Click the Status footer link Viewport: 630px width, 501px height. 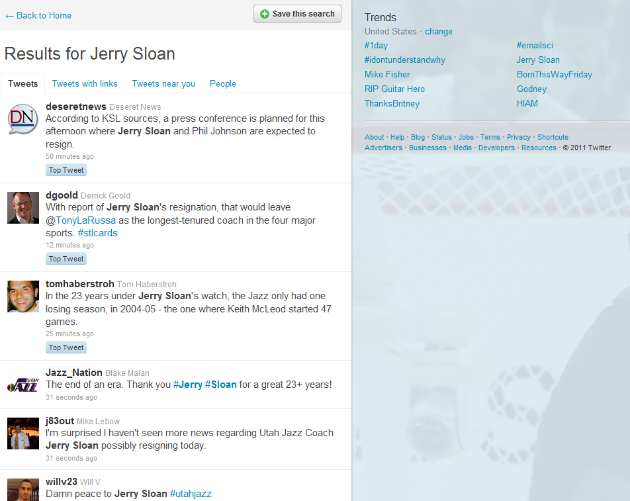tap(441, 137)
